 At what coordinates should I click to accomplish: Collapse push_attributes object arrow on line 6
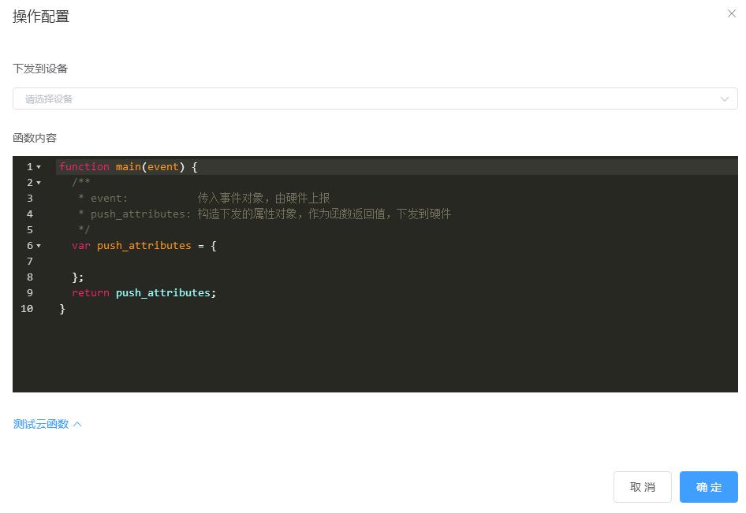(x=39, y=246)
